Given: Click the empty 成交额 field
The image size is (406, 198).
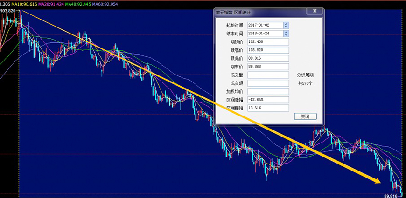Looking at the screenshot, I should (268, 83).
